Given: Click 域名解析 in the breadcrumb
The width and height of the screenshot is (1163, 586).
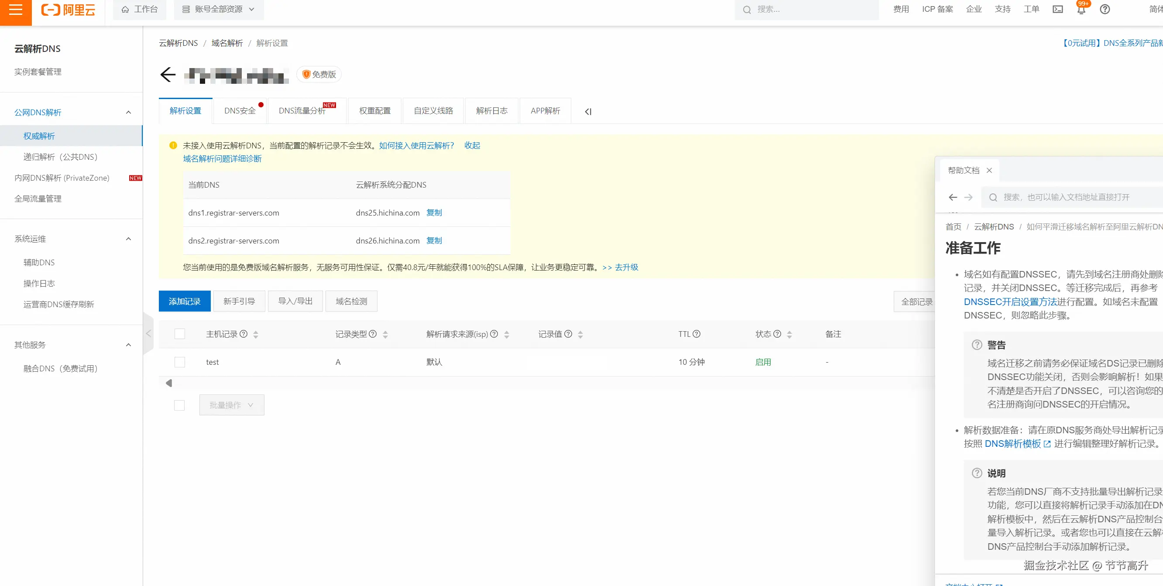Looking at the screenshot, I should point(227,43).
